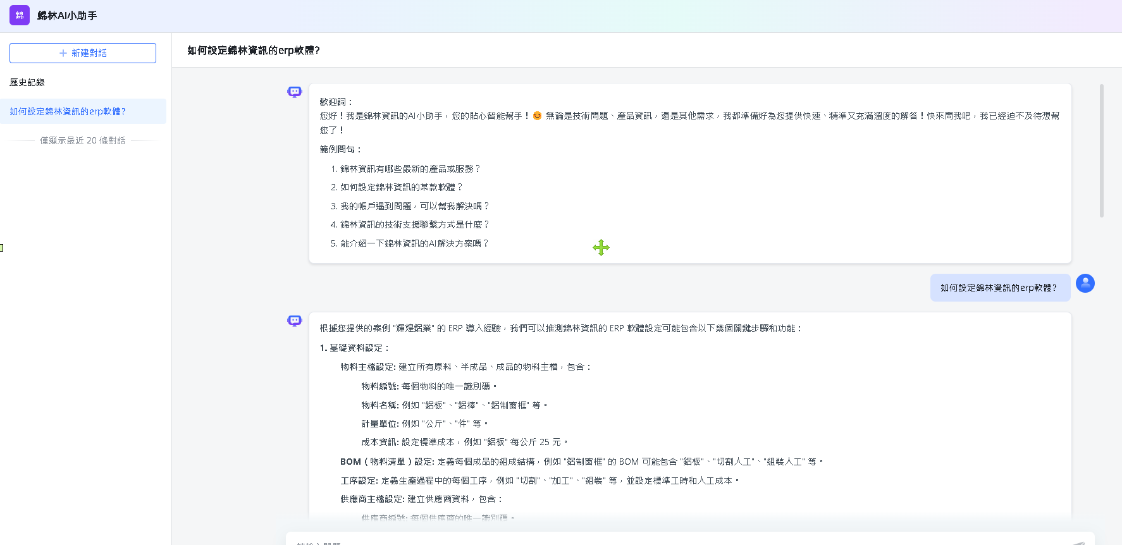Click the 歡迎詞 heading in the welcome message
1122x545 pixels.
click(x=336, y=102)
